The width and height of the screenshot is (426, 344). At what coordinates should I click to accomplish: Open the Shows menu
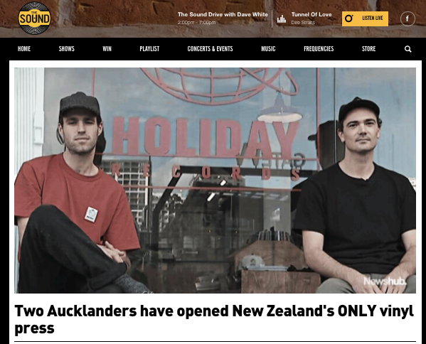point(67,49)
